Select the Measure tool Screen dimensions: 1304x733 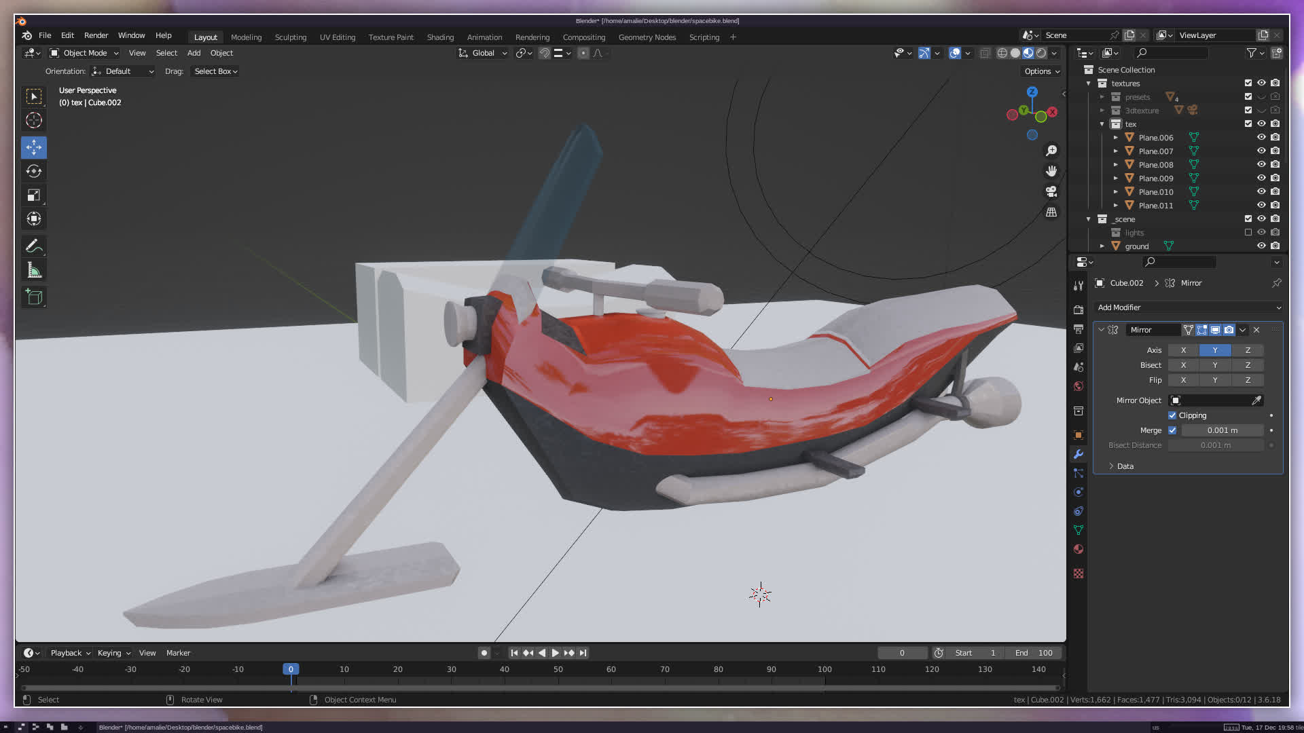[x=34, y=271]
